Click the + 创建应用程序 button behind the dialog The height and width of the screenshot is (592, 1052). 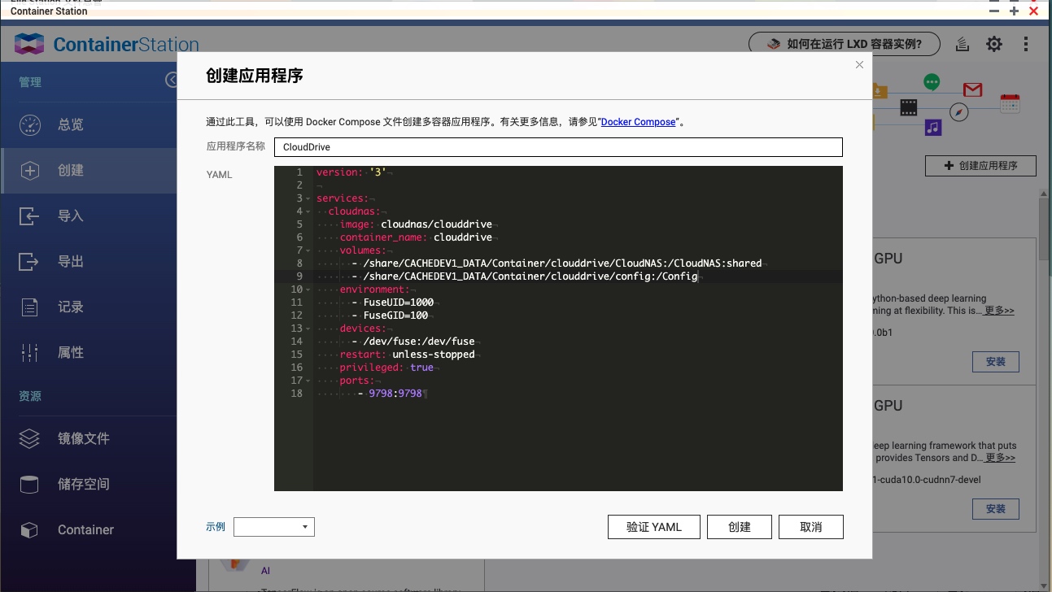click(980, 166)
